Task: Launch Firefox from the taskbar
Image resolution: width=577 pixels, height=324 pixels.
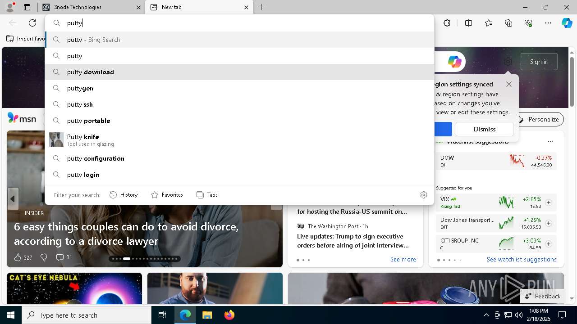Action: tap(229, 315)
